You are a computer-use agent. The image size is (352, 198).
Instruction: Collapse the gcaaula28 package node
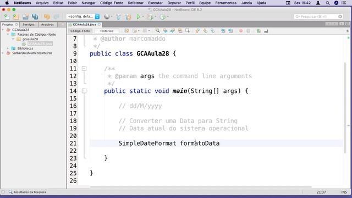click(13, 39)
